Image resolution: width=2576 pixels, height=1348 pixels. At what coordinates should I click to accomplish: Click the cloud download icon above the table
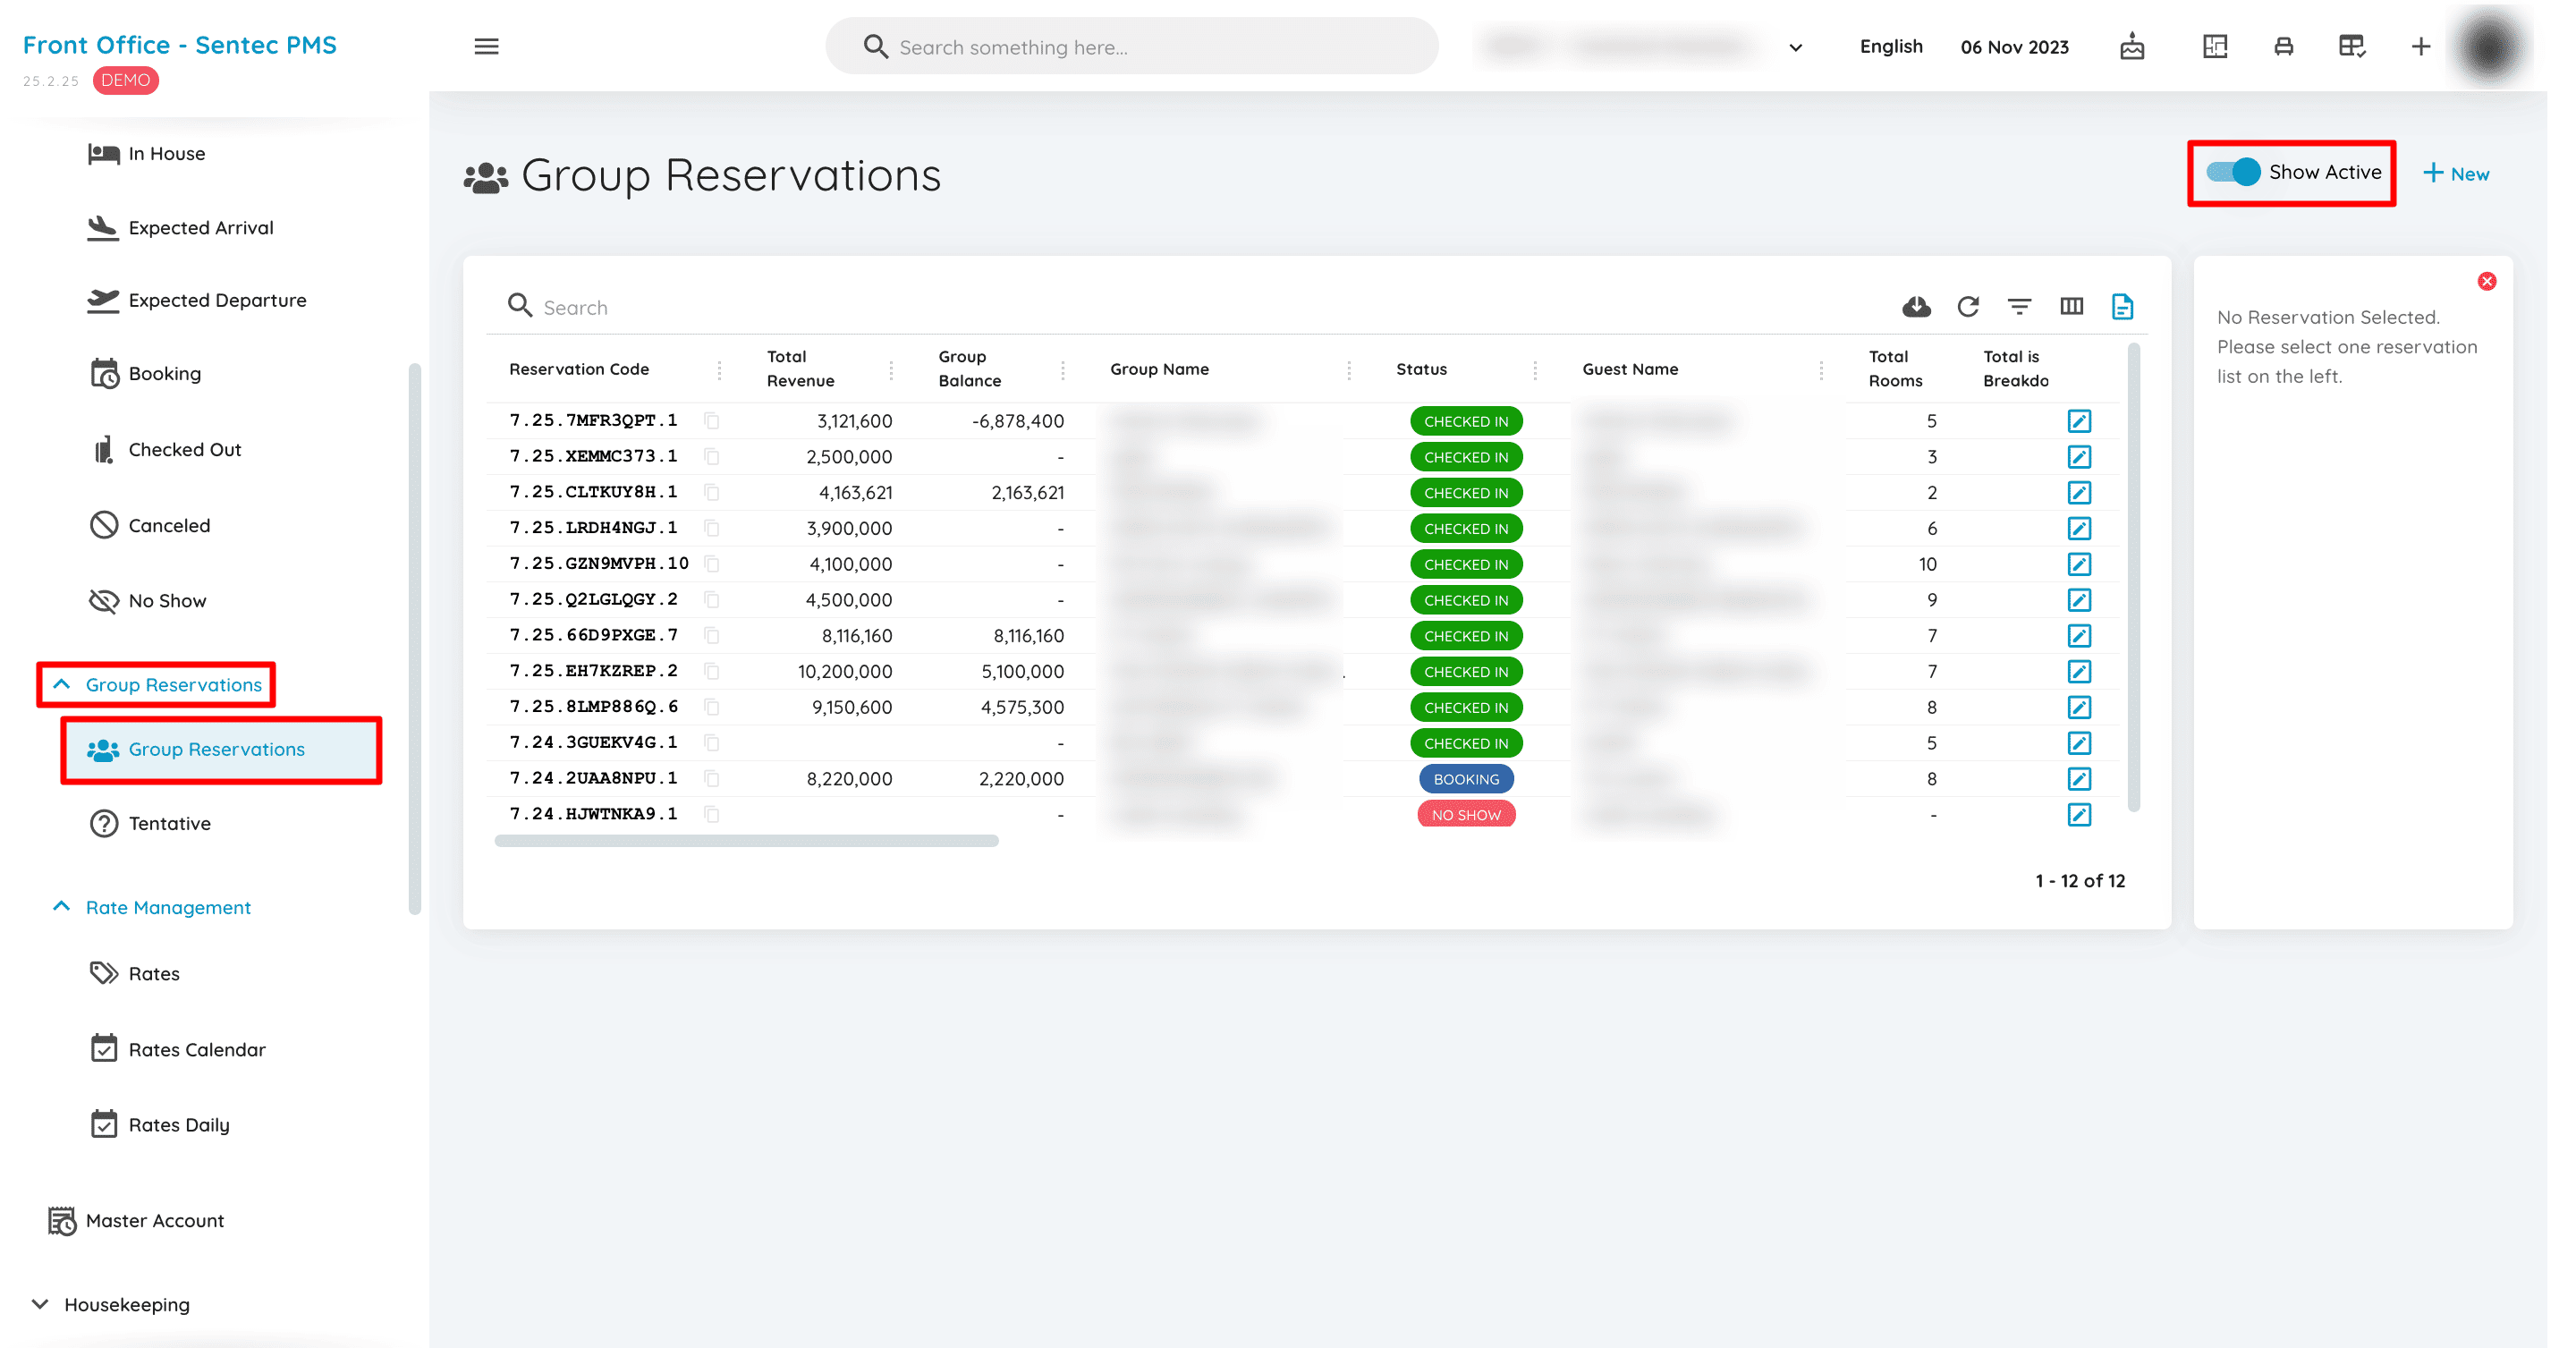click(x=1916, y=306)
